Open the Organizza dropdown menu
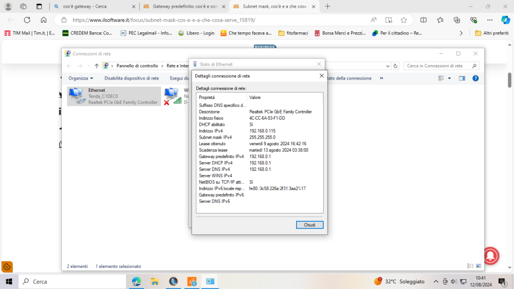The width and height of the screenshot is (514, 289). click(81, 79)
